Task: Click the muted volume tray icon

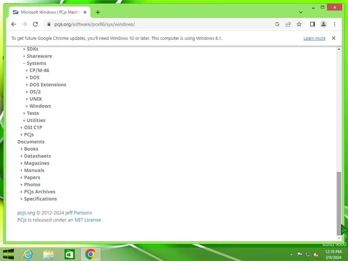Action: (316, 255)
